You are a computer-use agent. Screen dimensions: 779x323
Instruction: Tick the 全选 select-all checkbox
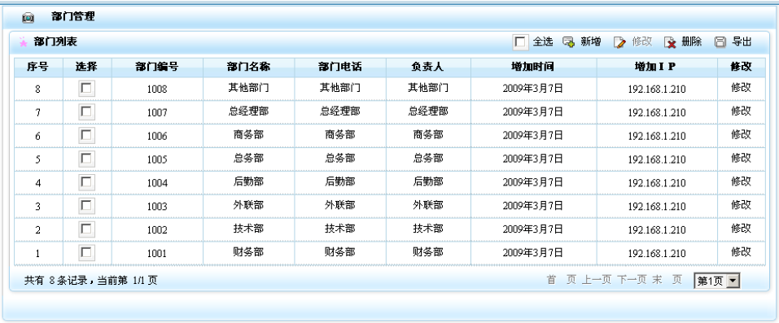click(x=520, y=42)
